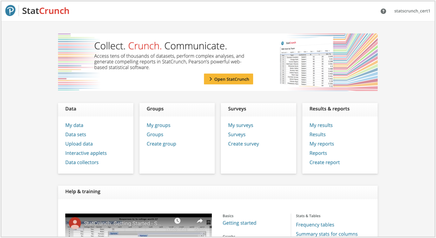Open the statscrunch_cert1 account menu

tap(412, 11)
